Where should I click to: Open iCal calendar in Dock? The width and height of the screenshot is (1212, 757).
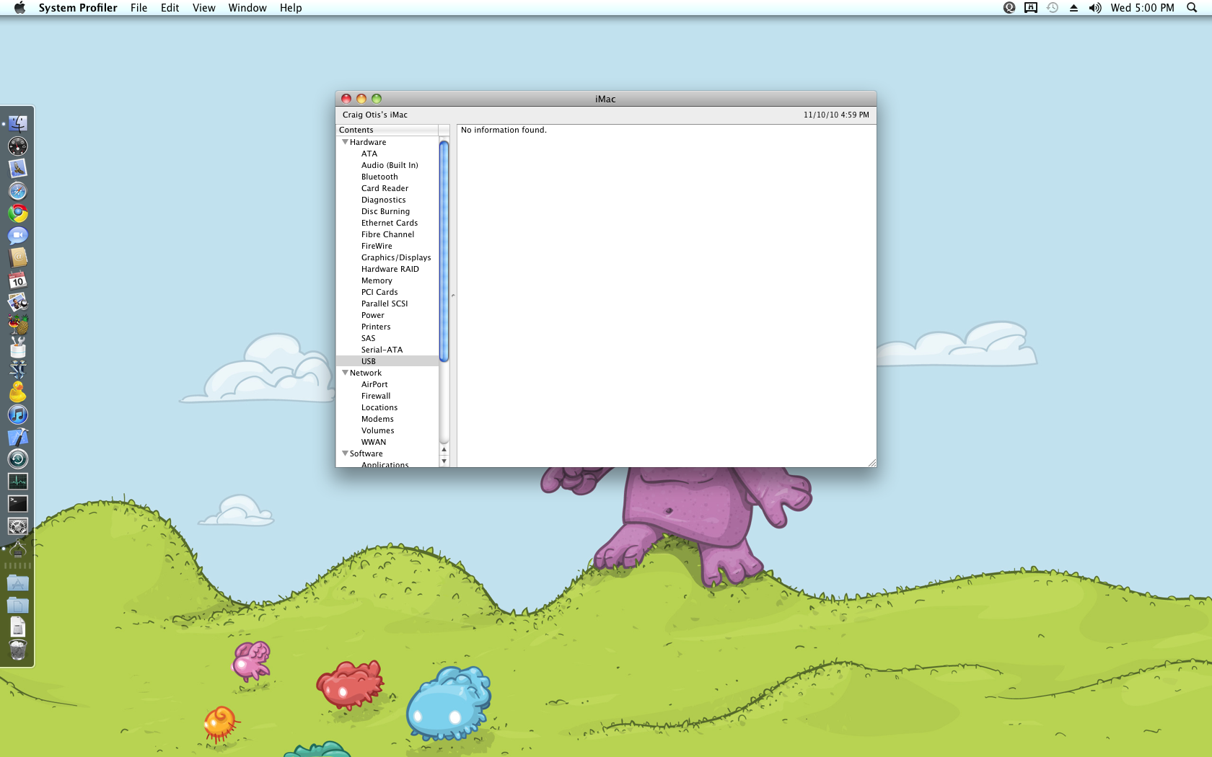[17, 280]
